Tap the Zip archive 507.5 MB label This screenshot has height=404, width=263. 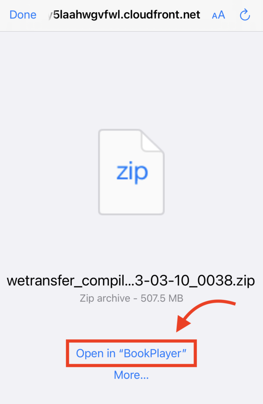pos(131,298)
